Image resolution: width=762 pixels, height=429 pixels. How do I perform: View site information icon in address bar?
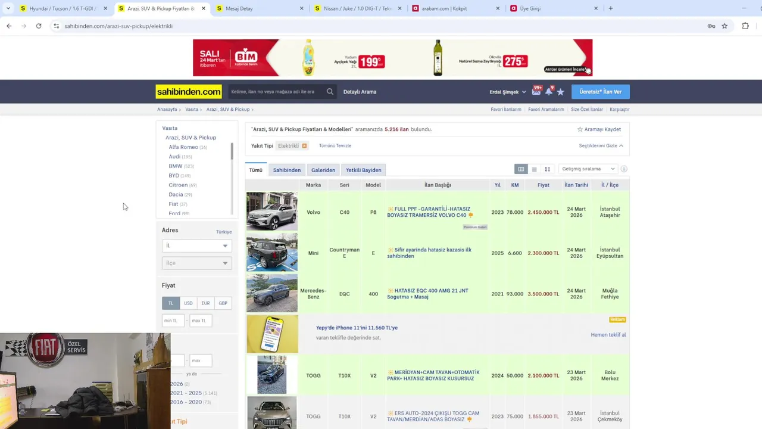(56, 26)
